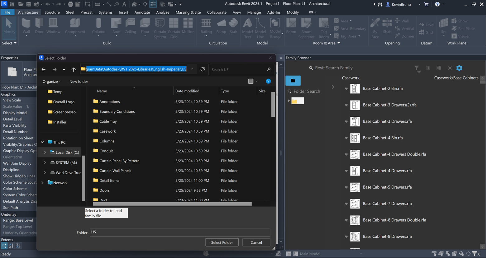Image resolution: width=486 pixels, height=258 pixels.
Task: Select the Column tool
Action: (x=98, y=26)
